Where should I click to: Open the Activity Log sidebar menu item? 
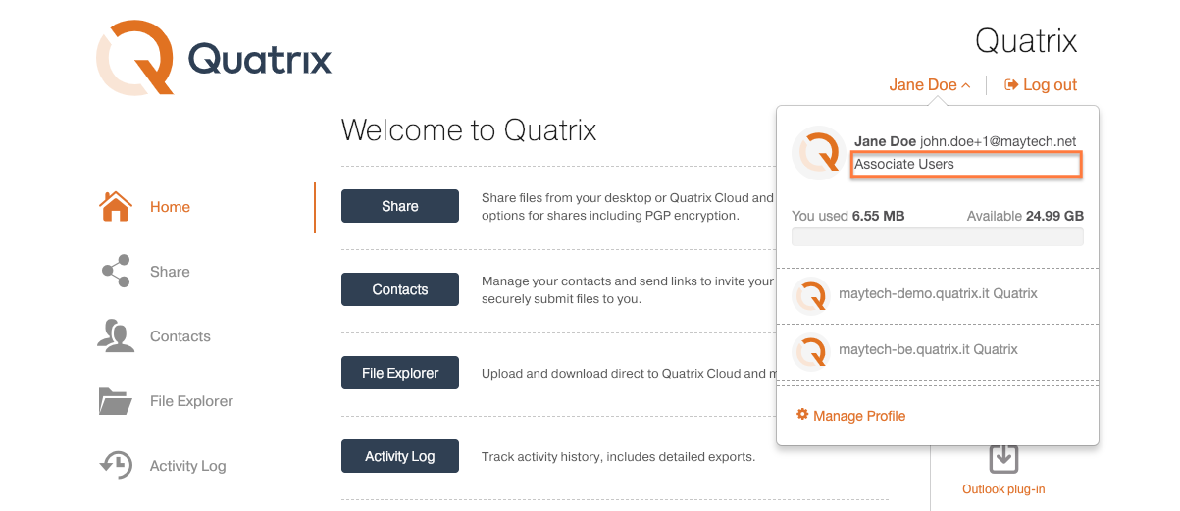click(x=187, y=466)
